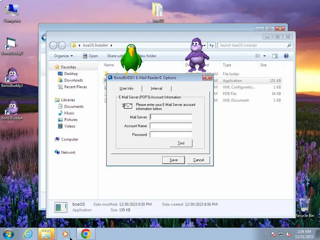Screen dimensions: 320x240
Task: Select Network in navigation pane
Action: click(68, 152)
